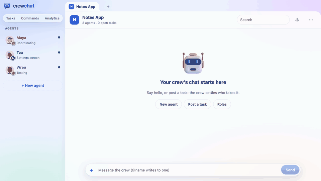Click Teo's avatar in agents list
This screenshot has height=181, width=321.
pyautogui.click(x=10, y=55)
